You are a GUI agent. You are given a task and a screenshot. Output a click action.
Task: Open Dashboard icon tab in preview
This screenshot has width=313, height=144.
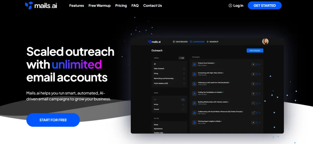(174, 42)
